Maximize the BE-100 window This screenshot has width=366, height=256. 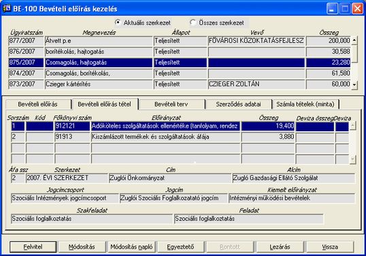[x=345, y=9]
